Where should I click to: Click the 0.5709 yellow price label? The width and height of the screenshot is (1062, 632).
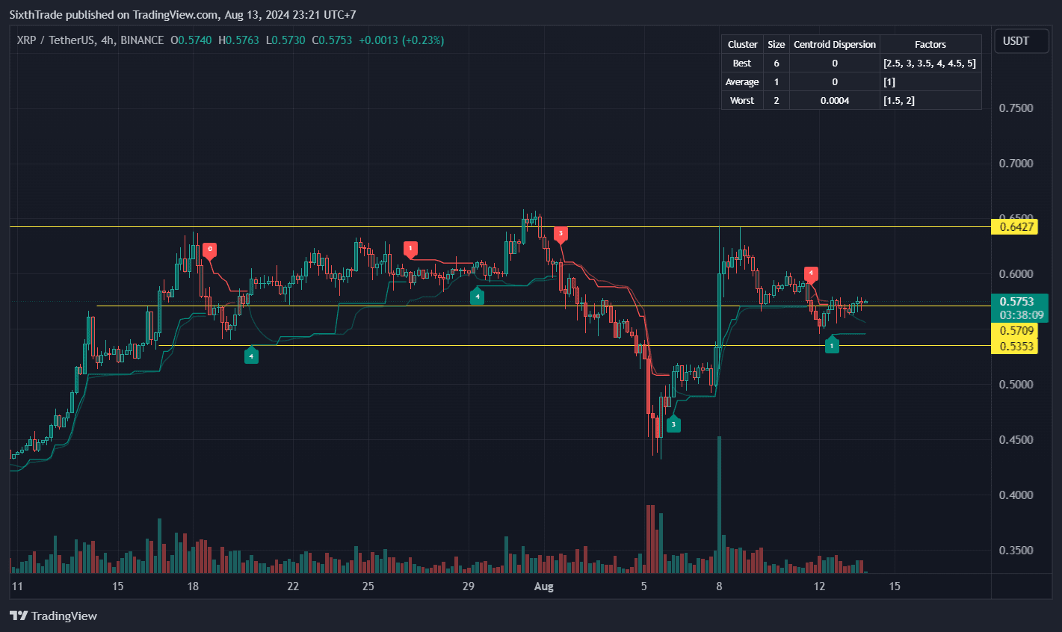tap(1014, 330)
